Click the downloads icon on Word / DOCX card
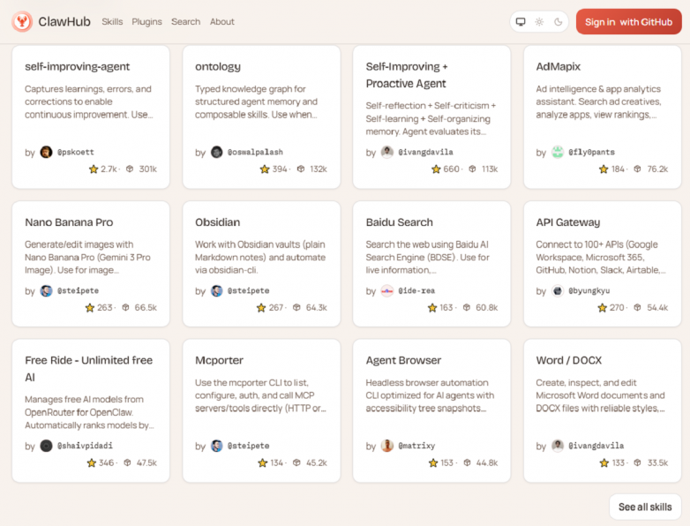The height and width of the screenshot is (526, 690). 638,463
